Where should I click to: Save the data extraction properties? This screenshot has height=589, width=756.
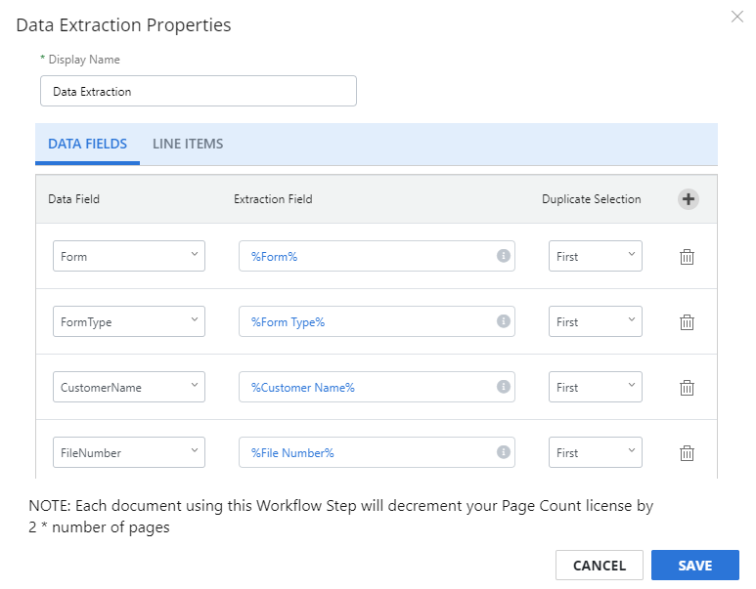coord(694,565)
